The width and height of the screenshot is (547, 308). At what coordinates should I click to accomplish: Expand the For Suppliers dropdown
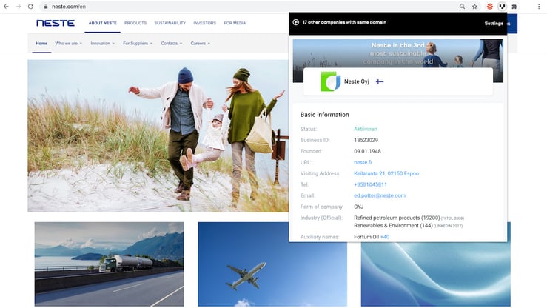tap(138, 44)
